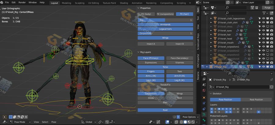The height and width of the screenshot is (125, 275).
Task: Open the File menu
Action: pyautogui.click(x=7, y=3)
